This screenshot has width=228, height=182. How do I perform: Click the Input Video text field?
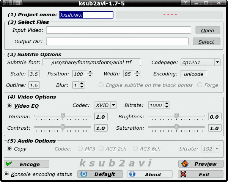tap(118, 30)
